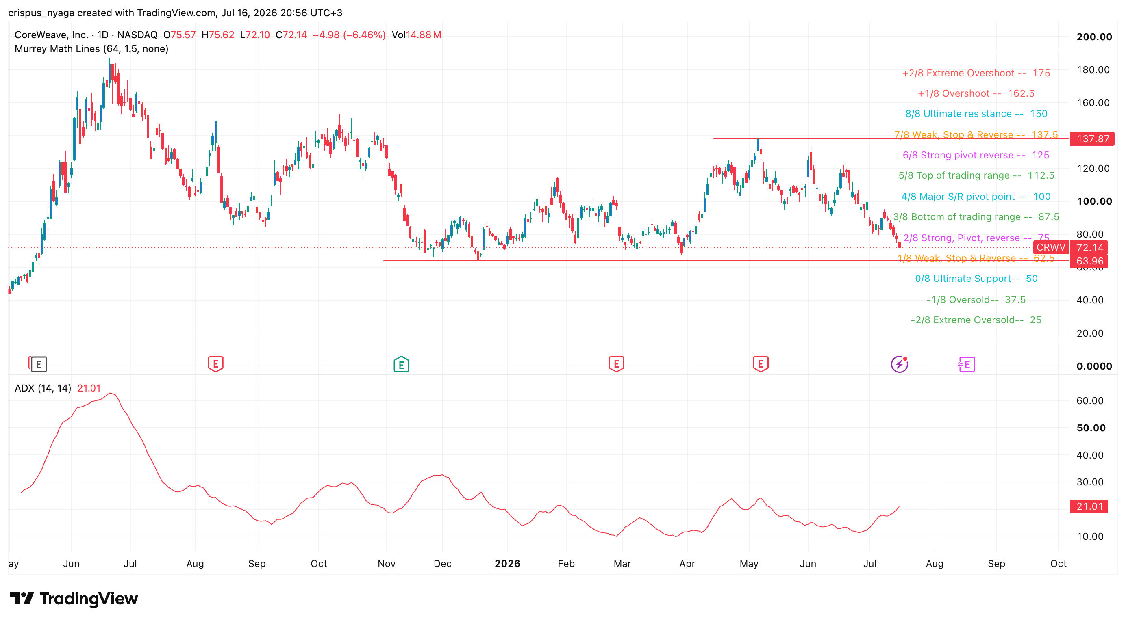This screenshot has height=623, width=1126.
Task: Click the crispus_nyaga TradingView attribution text
Action: coord(175,13)
